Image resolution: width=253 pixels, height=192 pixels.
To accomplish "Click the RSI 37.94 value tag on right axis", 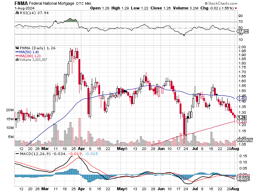I will (x=243, y=31).
